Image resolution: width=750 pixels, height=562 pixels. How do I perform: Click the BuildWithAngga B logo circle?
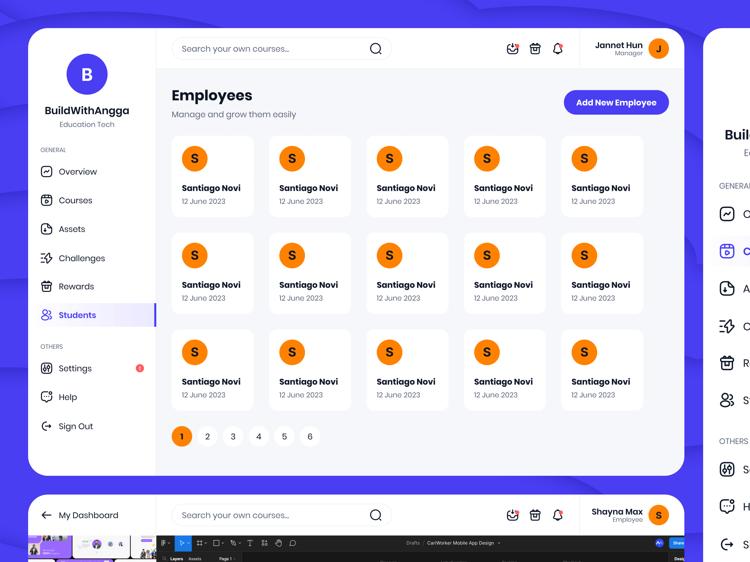87,74
